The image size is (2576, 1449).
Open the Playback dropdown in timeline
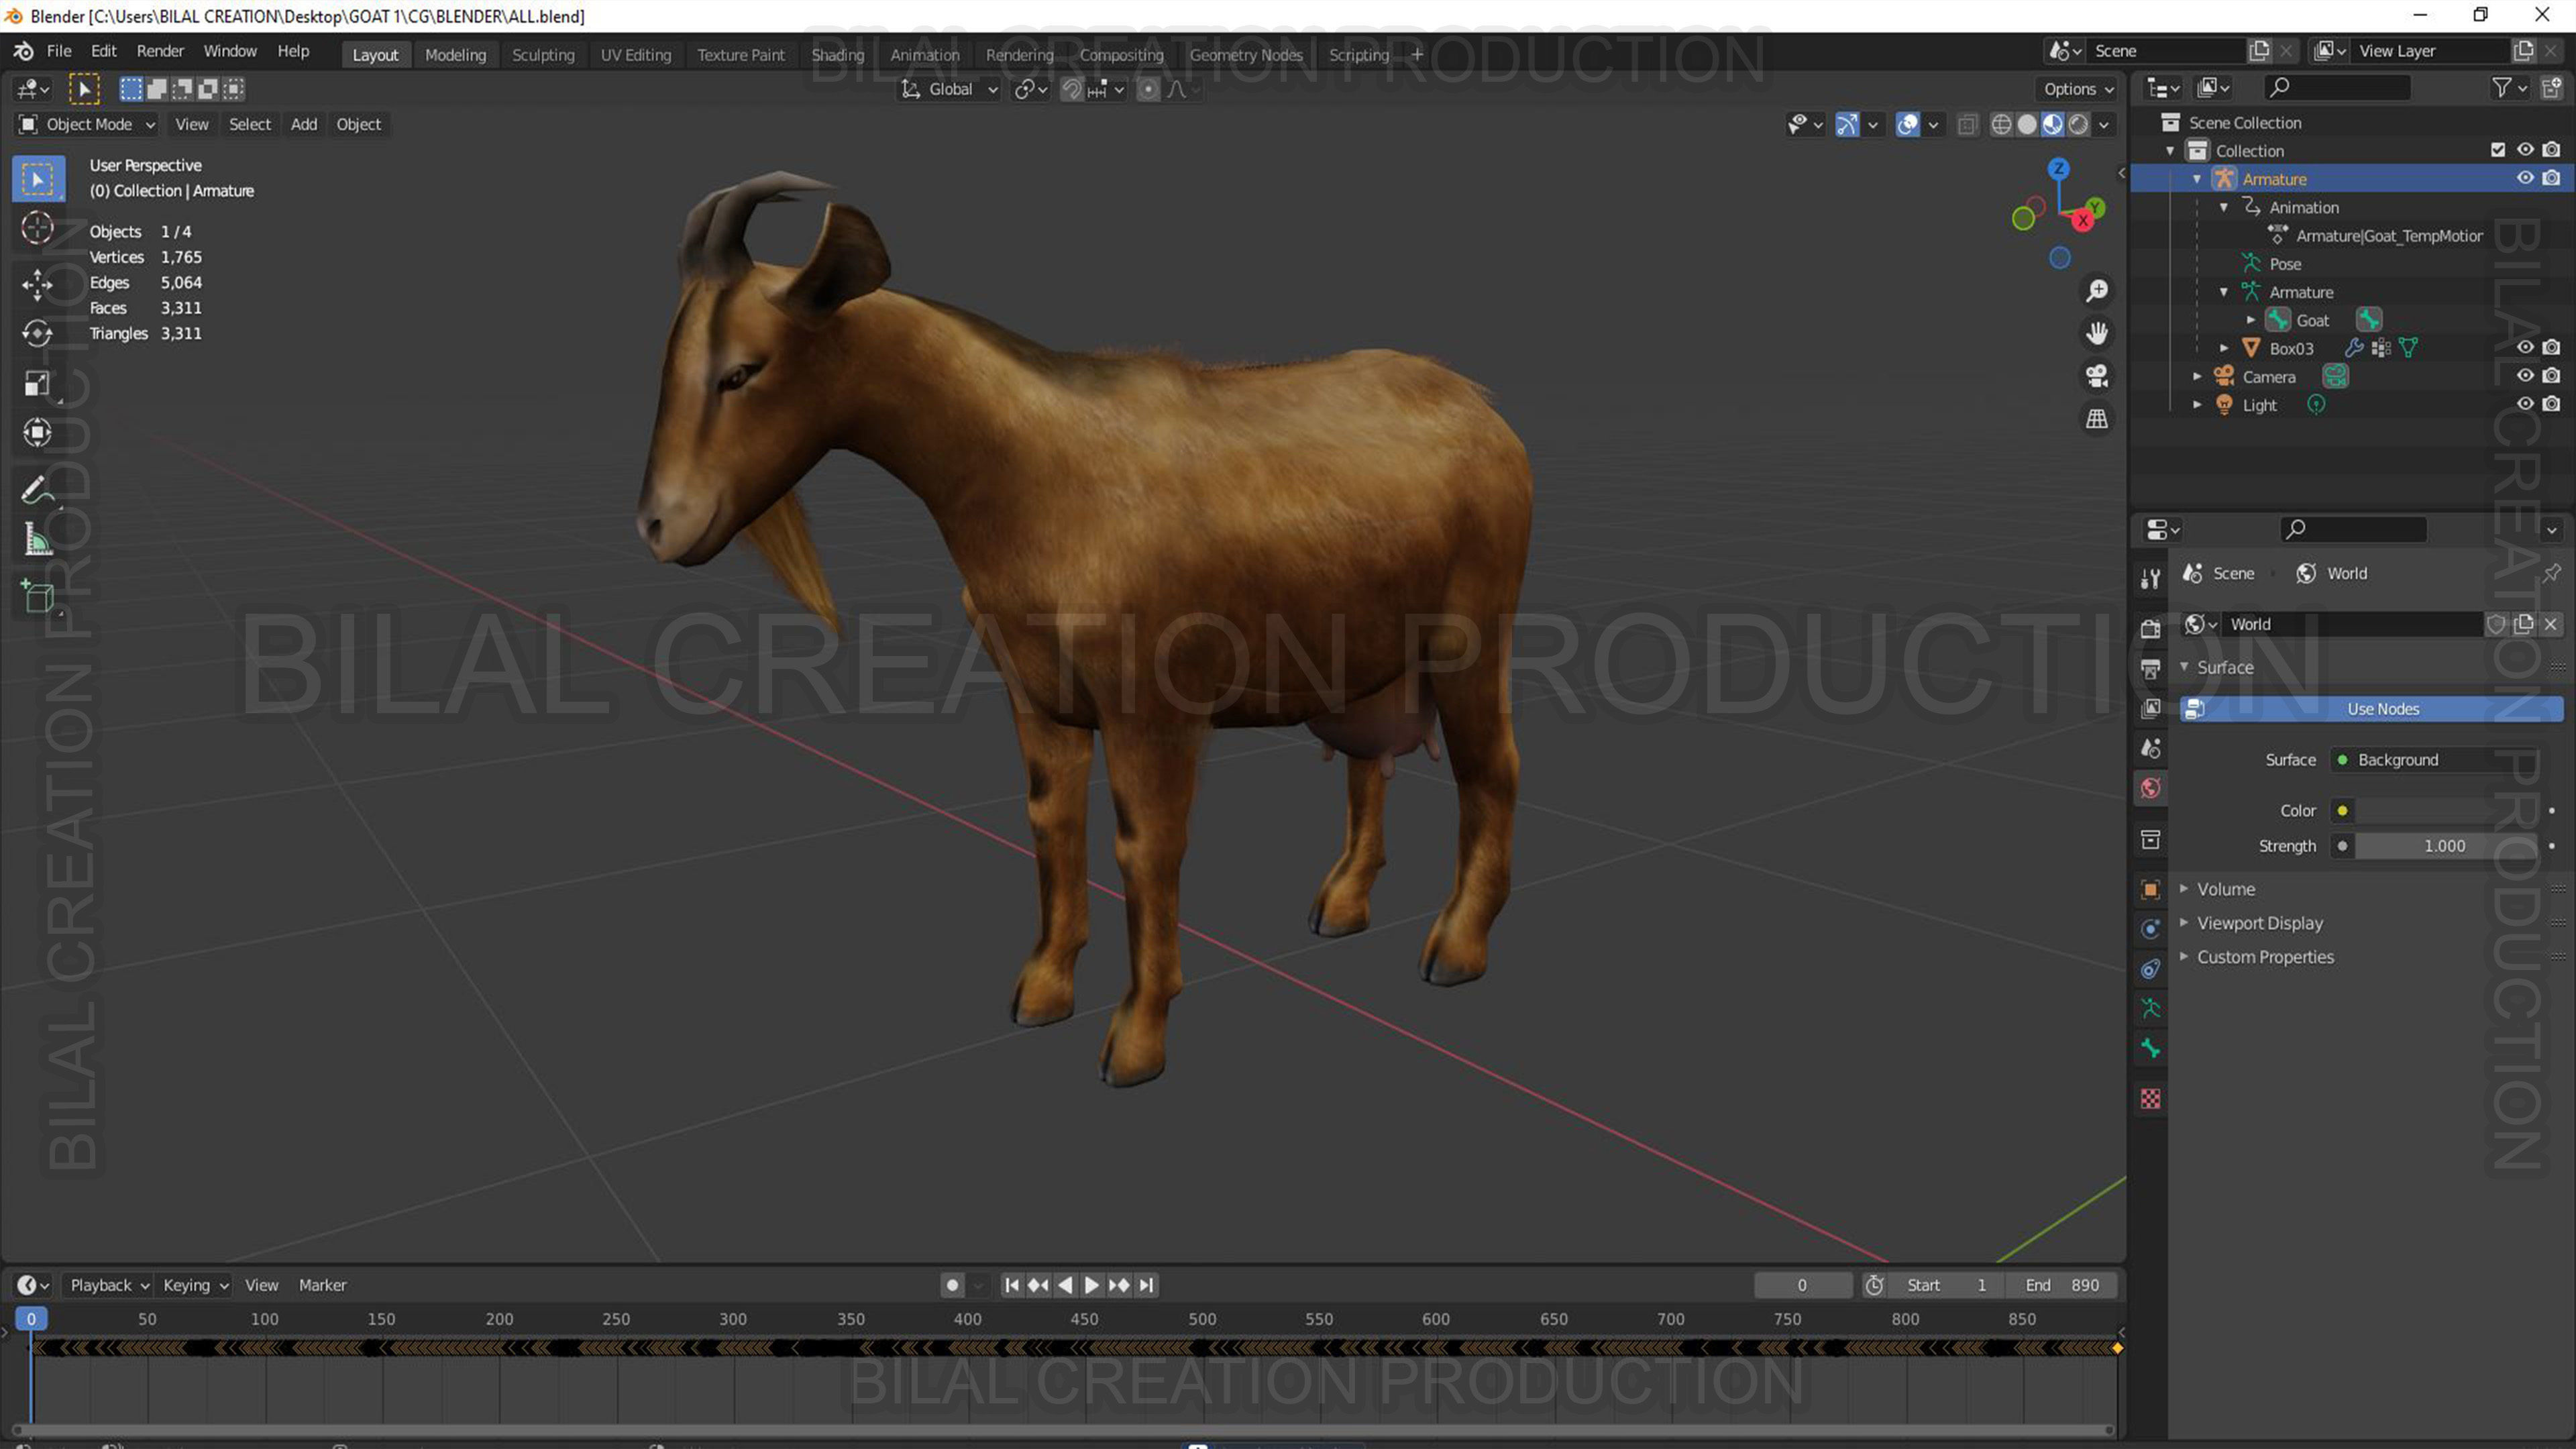point(108,1285)
